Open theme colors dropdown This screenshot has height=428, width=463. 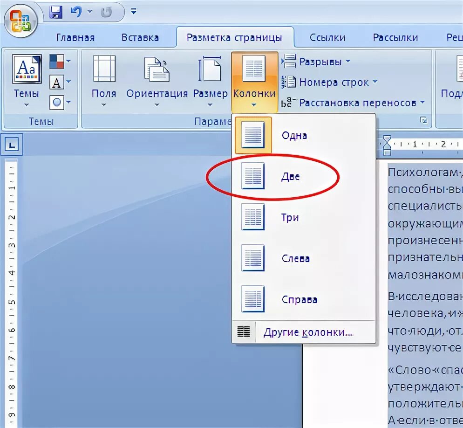(x=60, y=61)
